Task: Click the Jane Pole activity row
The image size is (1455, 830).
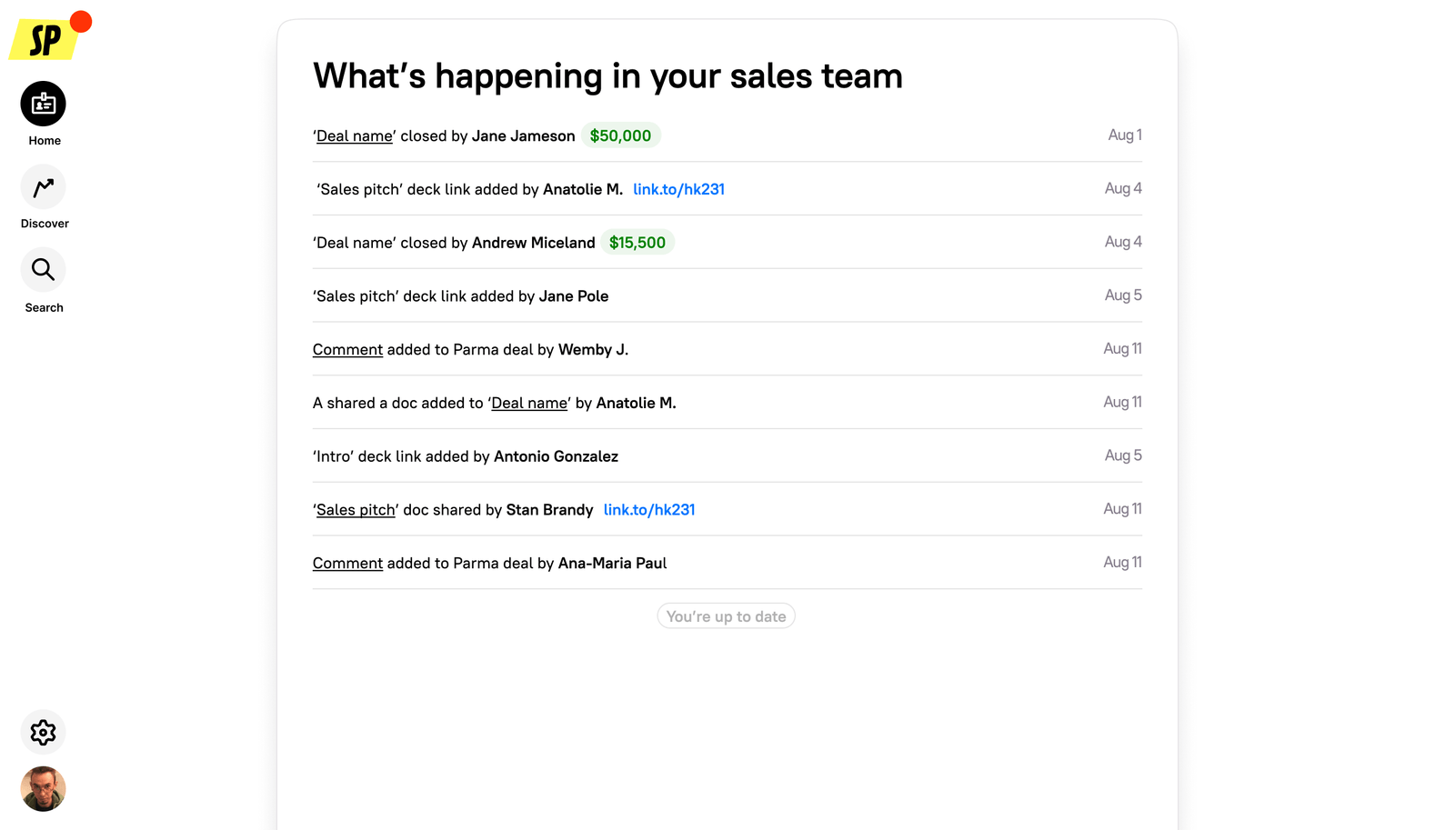Action: pyautogui.click(x=461, y=295)
